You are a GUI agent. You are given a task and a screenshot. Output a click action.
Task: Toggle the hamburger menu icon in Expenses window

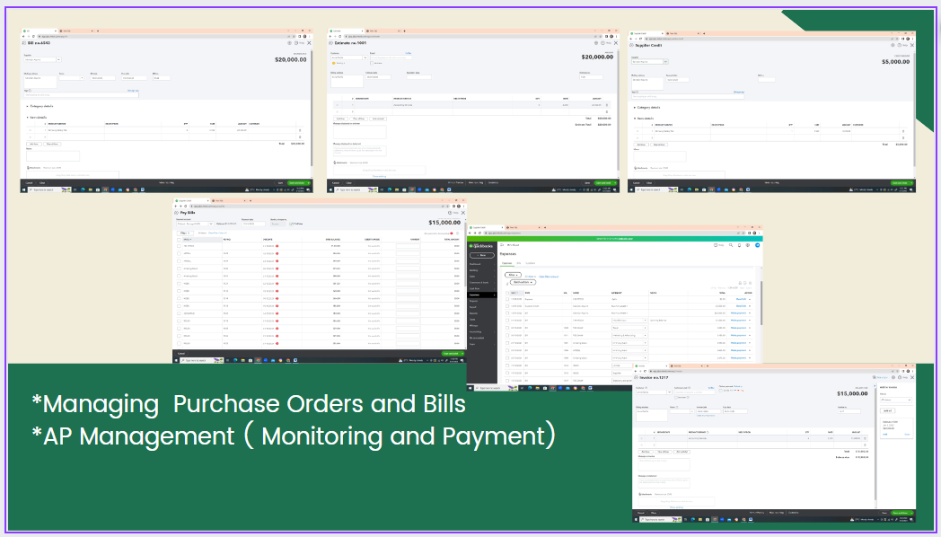pyautogui.click(x=502, y=245)
